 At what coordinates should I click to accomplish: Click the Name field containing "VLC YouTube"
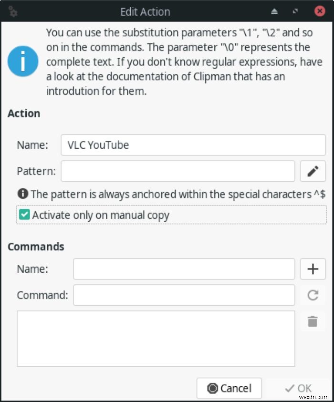(193, 145)
